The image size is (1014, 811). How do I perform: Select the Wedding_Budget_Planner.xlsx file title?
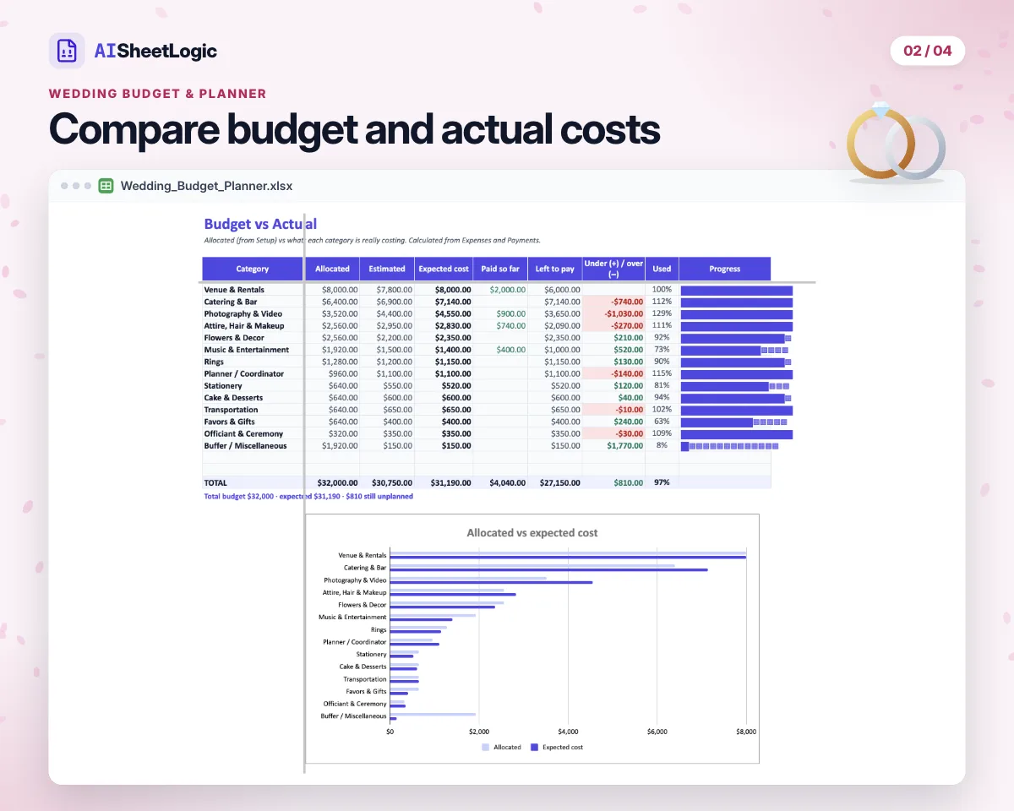206,186
